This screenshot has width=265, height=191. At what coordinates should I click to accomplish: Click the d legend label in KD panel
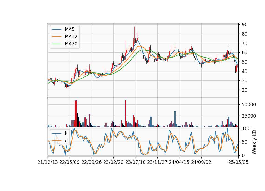click(66, 141)
